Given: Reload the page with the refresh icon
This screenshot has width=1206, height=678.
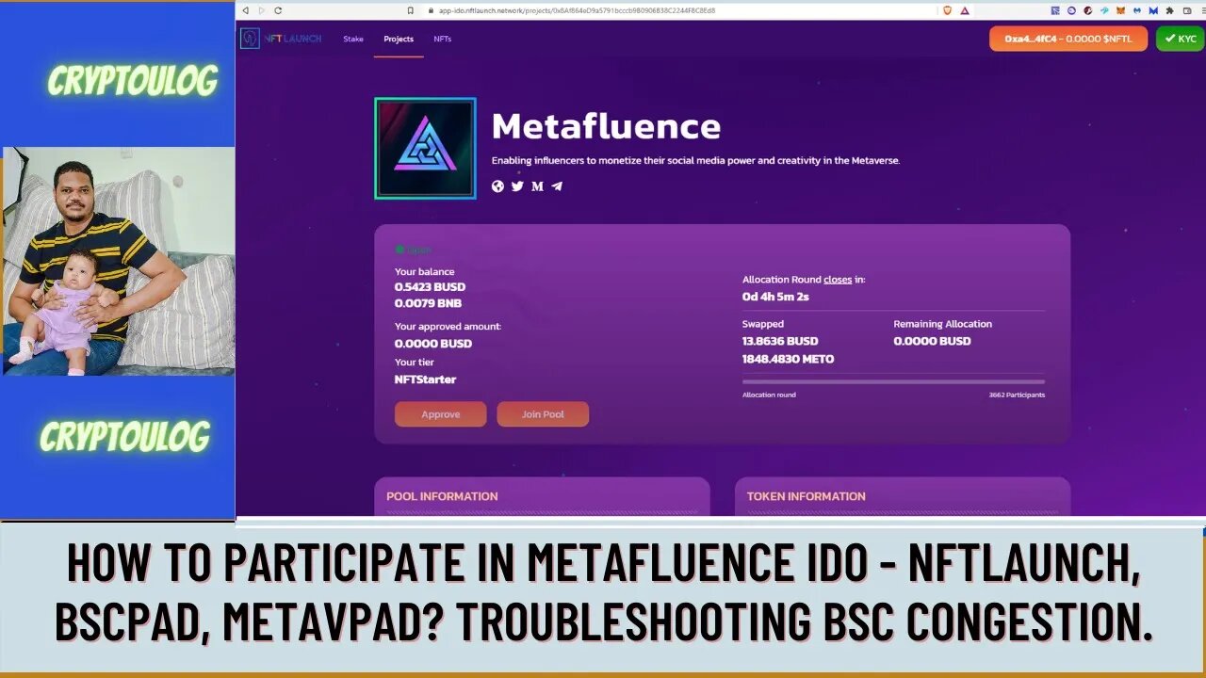Looking at the screenshot, I should (278, 10).
